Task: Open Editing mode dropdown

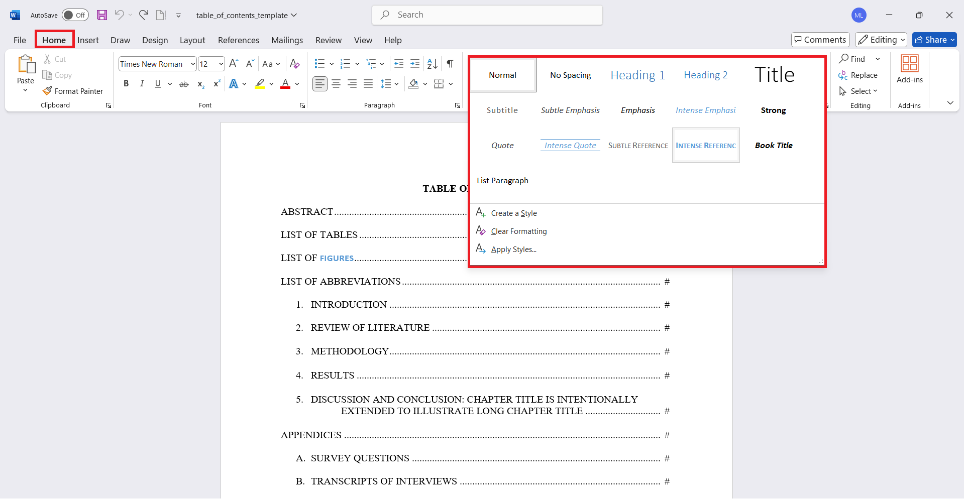Action: 881,40
